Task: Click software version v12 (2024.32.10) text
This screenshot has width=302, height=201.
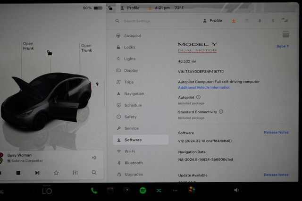Action: tap(205, 141)
